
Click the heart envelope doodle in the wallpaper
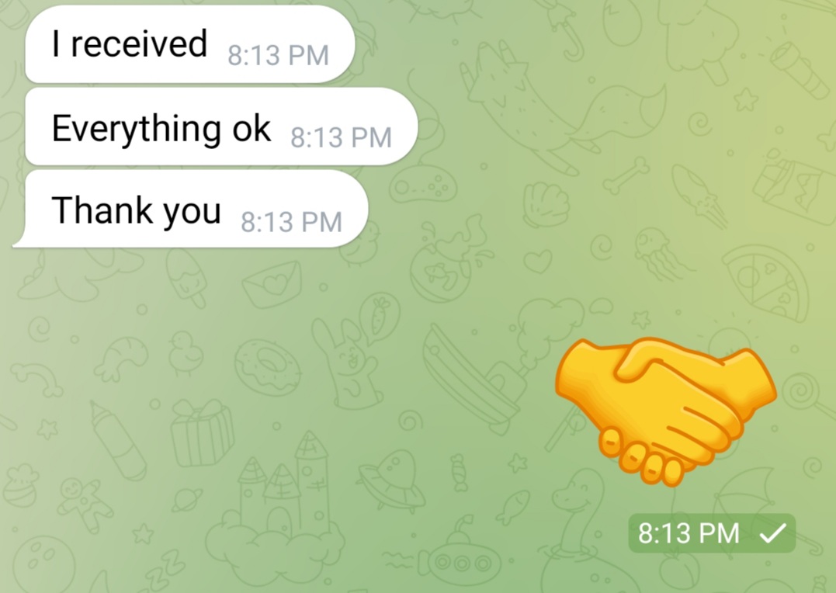tap(272, 284)
